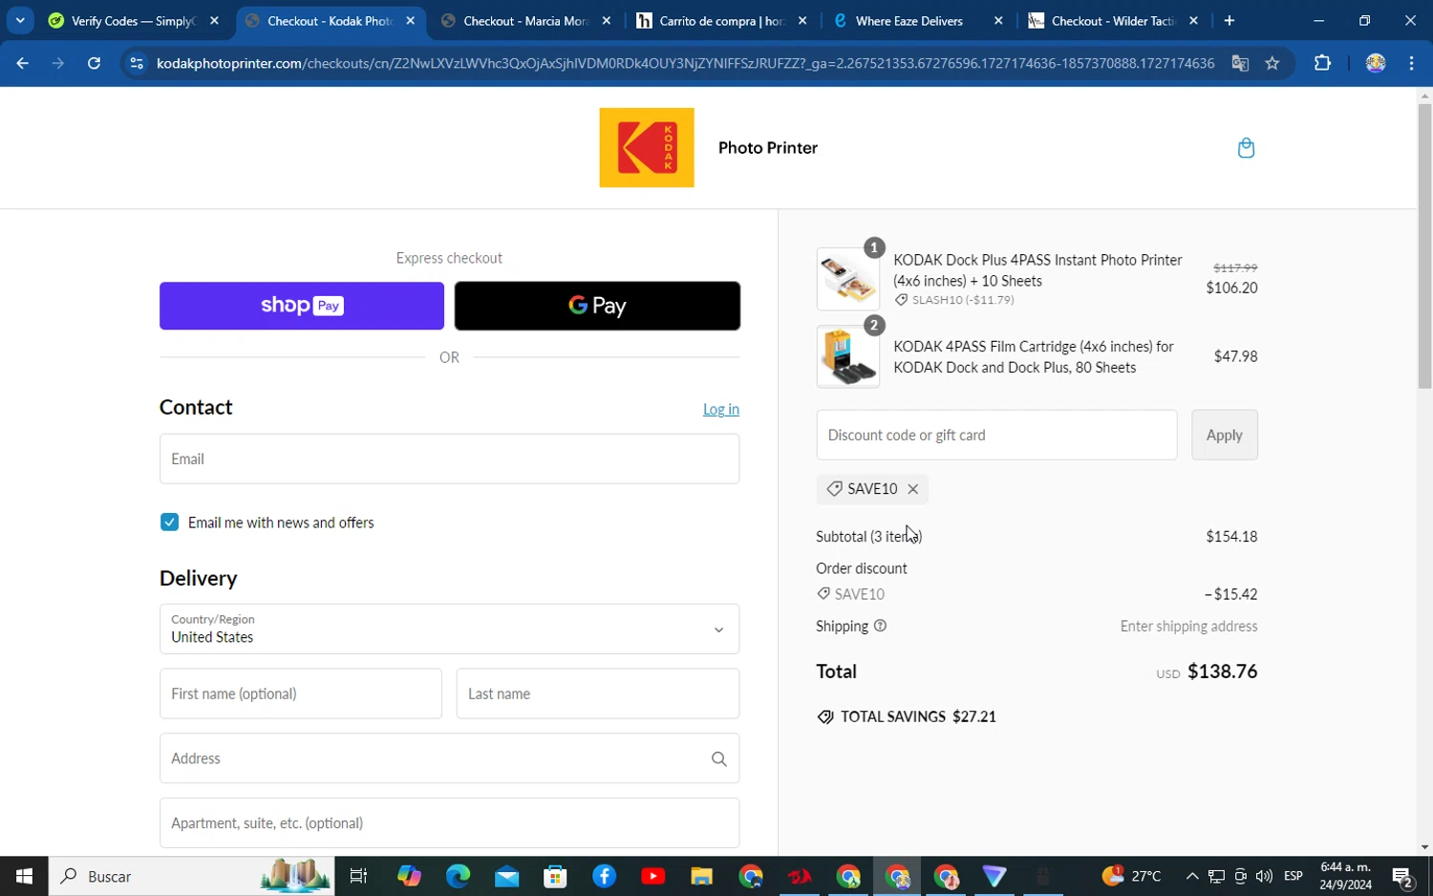The height and width of the screenshot is (896, 1433).
Task: Bookmark this page with the star icon
Action: click(1272, 63)
